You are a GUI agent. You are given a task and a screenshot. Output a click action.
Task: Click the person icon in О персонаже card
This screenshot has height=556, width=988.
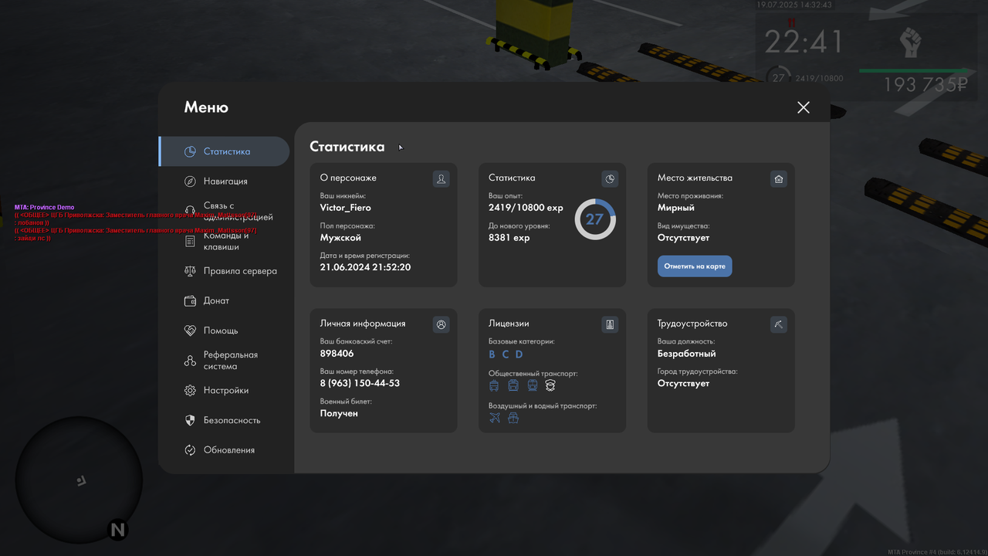tap(441, 179)
